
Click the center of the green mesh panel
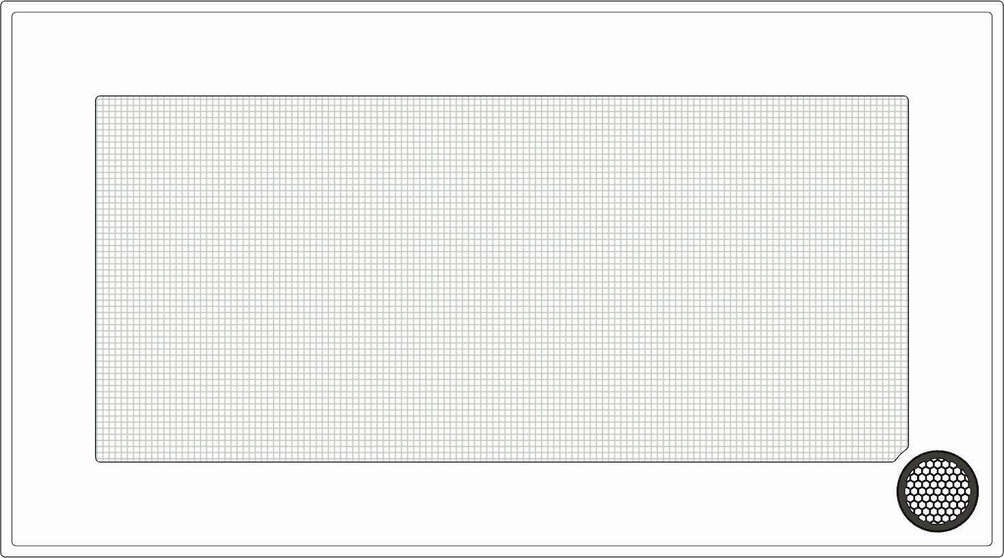pyautogui.click(x=502, y=279)
